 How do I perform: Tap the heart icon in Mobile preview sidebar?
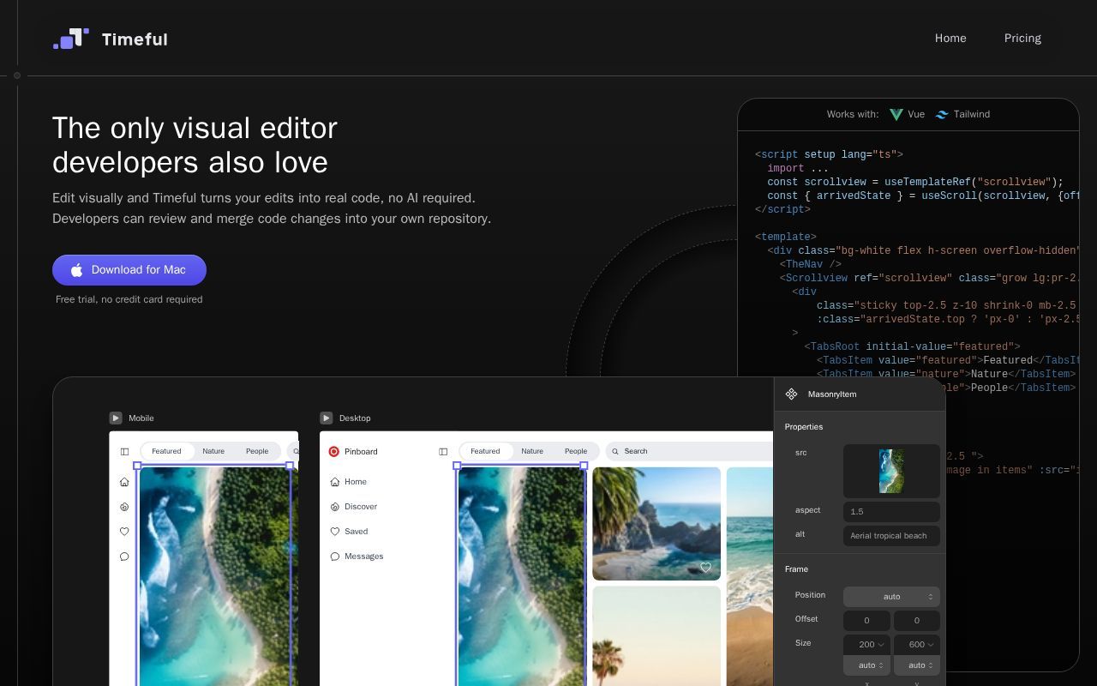(x=124, y=532)
